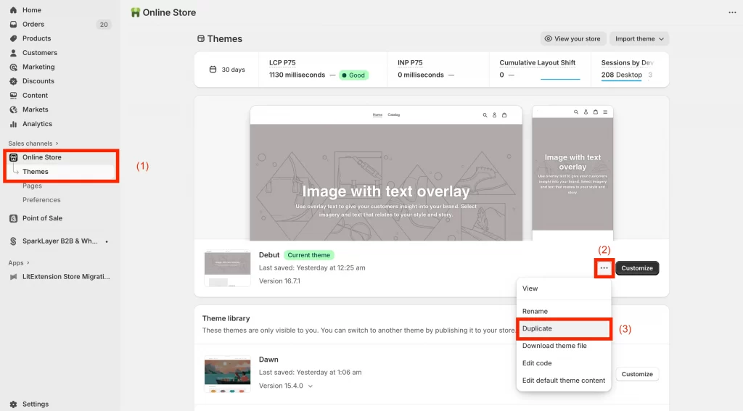Viewport: 743px width, 411px height.
Task: Click the Orders inbox icon
Action: pyautogui.click(x=13, y=24)
